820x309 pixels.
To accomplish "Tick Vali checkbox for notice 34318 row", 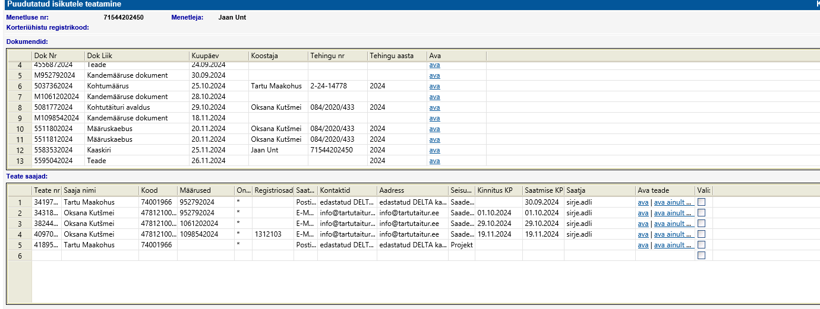I will click(x=701, y=213).
